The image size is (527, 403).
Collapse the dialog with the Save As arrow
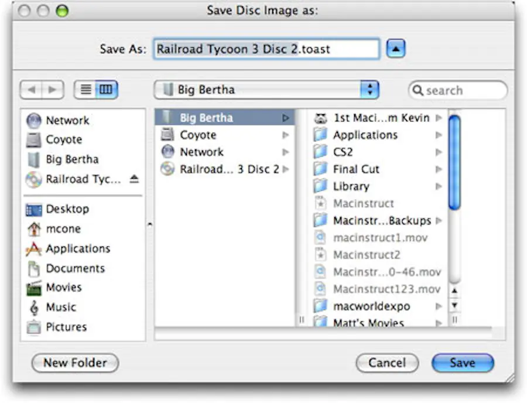tap(396, 49)
